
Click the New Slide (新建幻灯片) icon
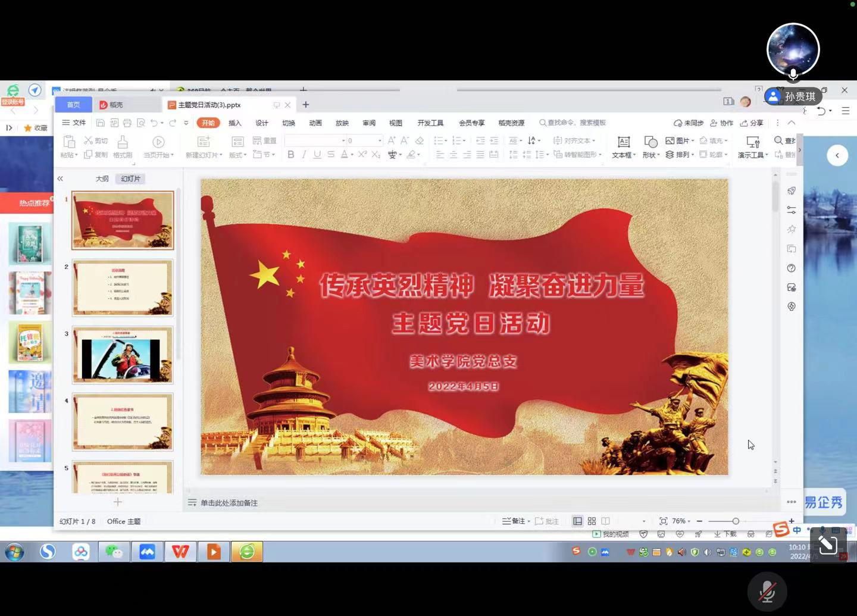(204, 142)
